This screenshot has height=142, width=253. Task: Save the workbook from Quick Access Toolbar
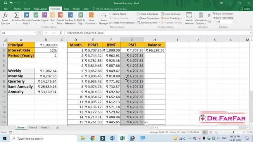coord(5,3)
